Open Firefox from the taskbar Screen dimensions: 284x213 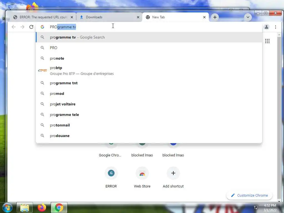pos(42,207)
